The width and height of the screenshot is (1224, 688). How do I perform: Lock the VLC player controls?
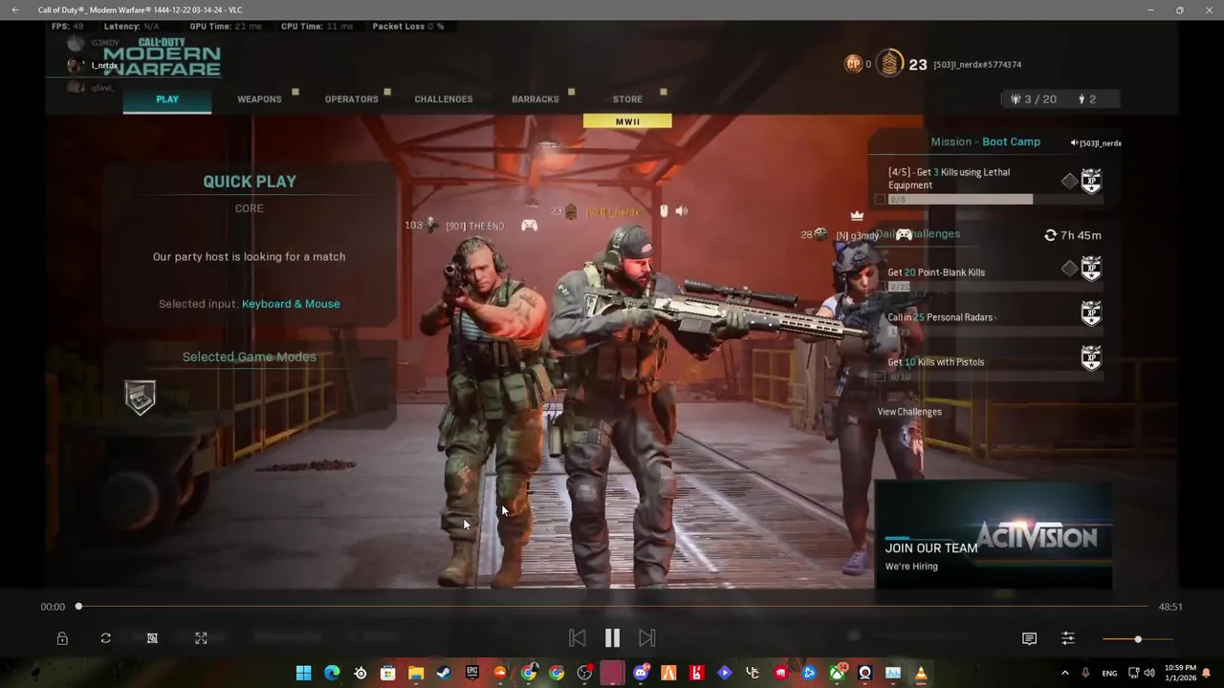[62, 638]
